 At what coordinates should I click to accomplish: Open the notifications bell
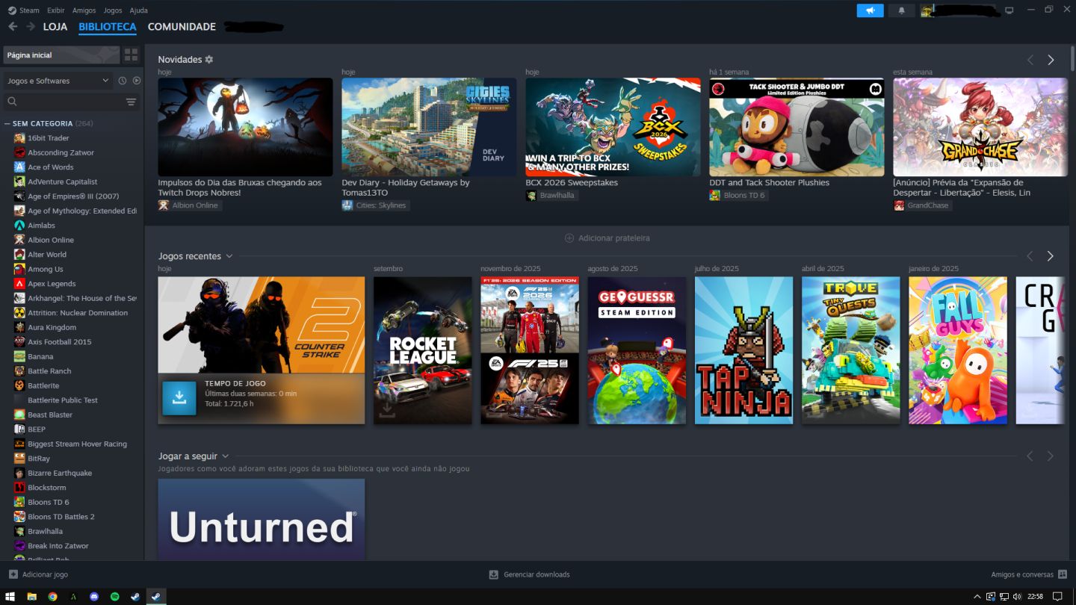901,10
